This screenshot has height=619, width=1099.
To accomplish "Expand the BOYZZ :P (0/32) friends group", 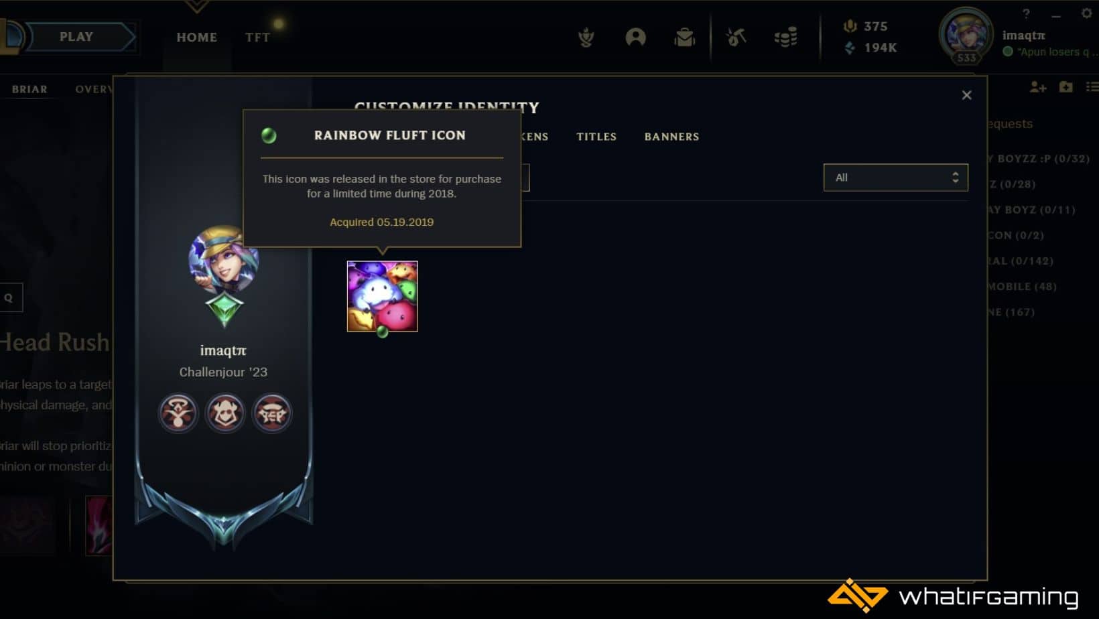I will pos(1039,159).
